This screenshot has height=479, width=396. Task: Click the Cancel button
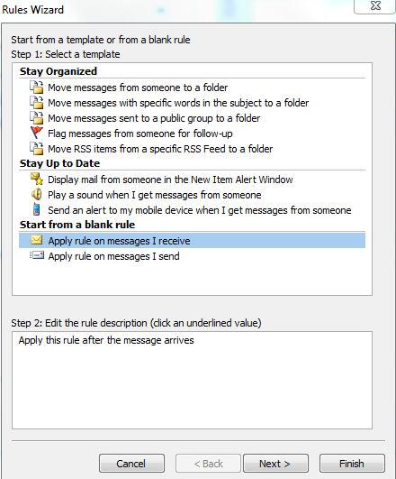point(131,464)
